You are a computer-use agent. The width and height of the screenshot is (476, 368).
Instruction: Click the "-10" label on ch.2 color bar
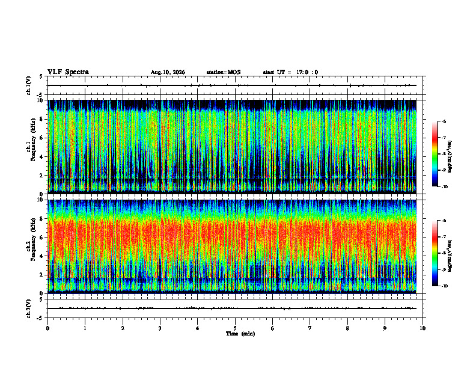click(445, 286)
